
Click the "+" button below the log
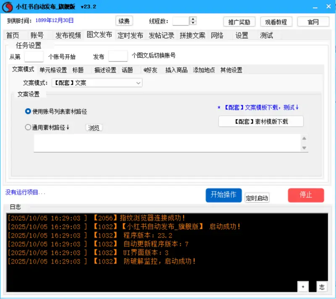303,286
